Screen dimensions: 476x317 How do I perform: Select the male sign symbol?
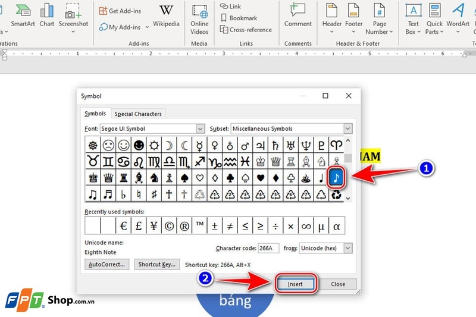pyautogui.click(x=245, y=146)
